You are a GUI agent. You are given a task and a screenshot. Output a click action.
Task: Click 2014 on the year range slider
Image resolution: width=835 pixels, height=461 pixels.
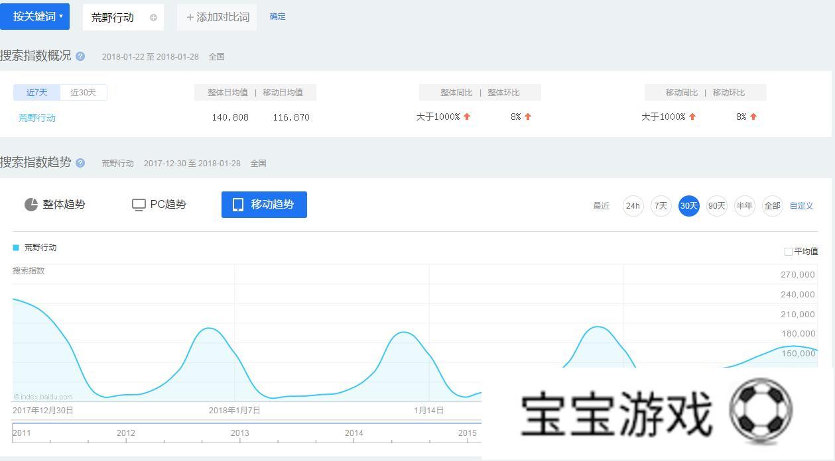tap(354, 433)
